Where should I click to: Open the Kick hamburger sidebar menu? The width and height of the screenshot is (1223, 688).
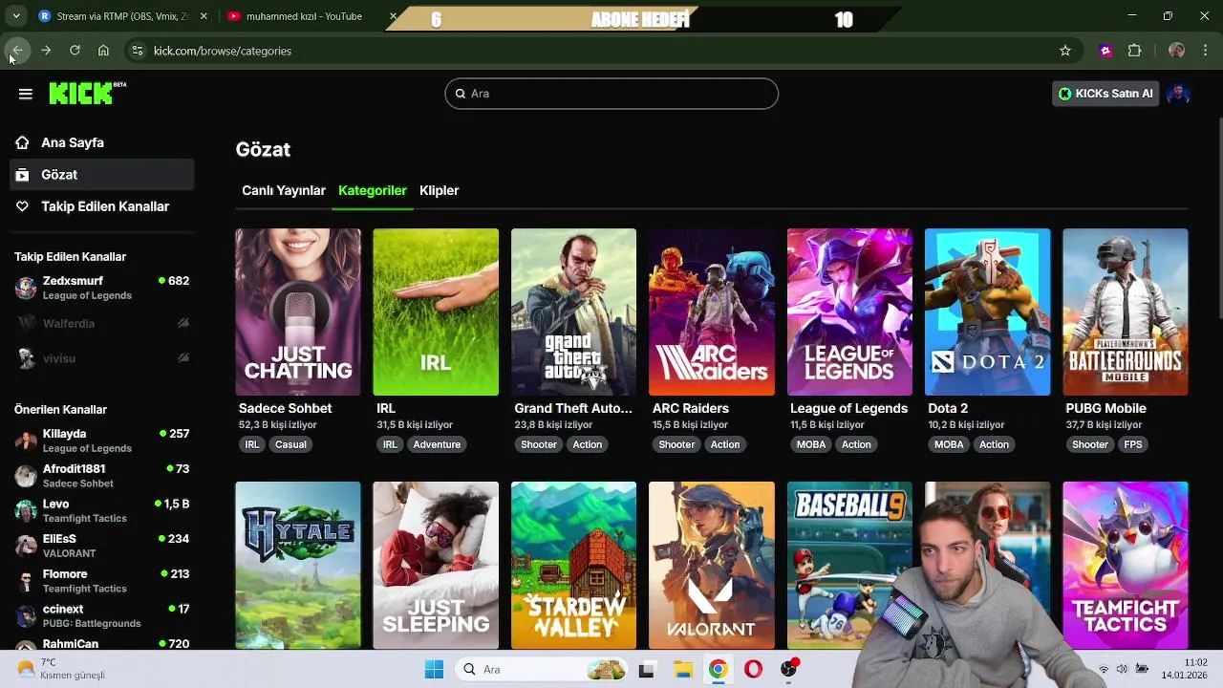coord(26,94)
